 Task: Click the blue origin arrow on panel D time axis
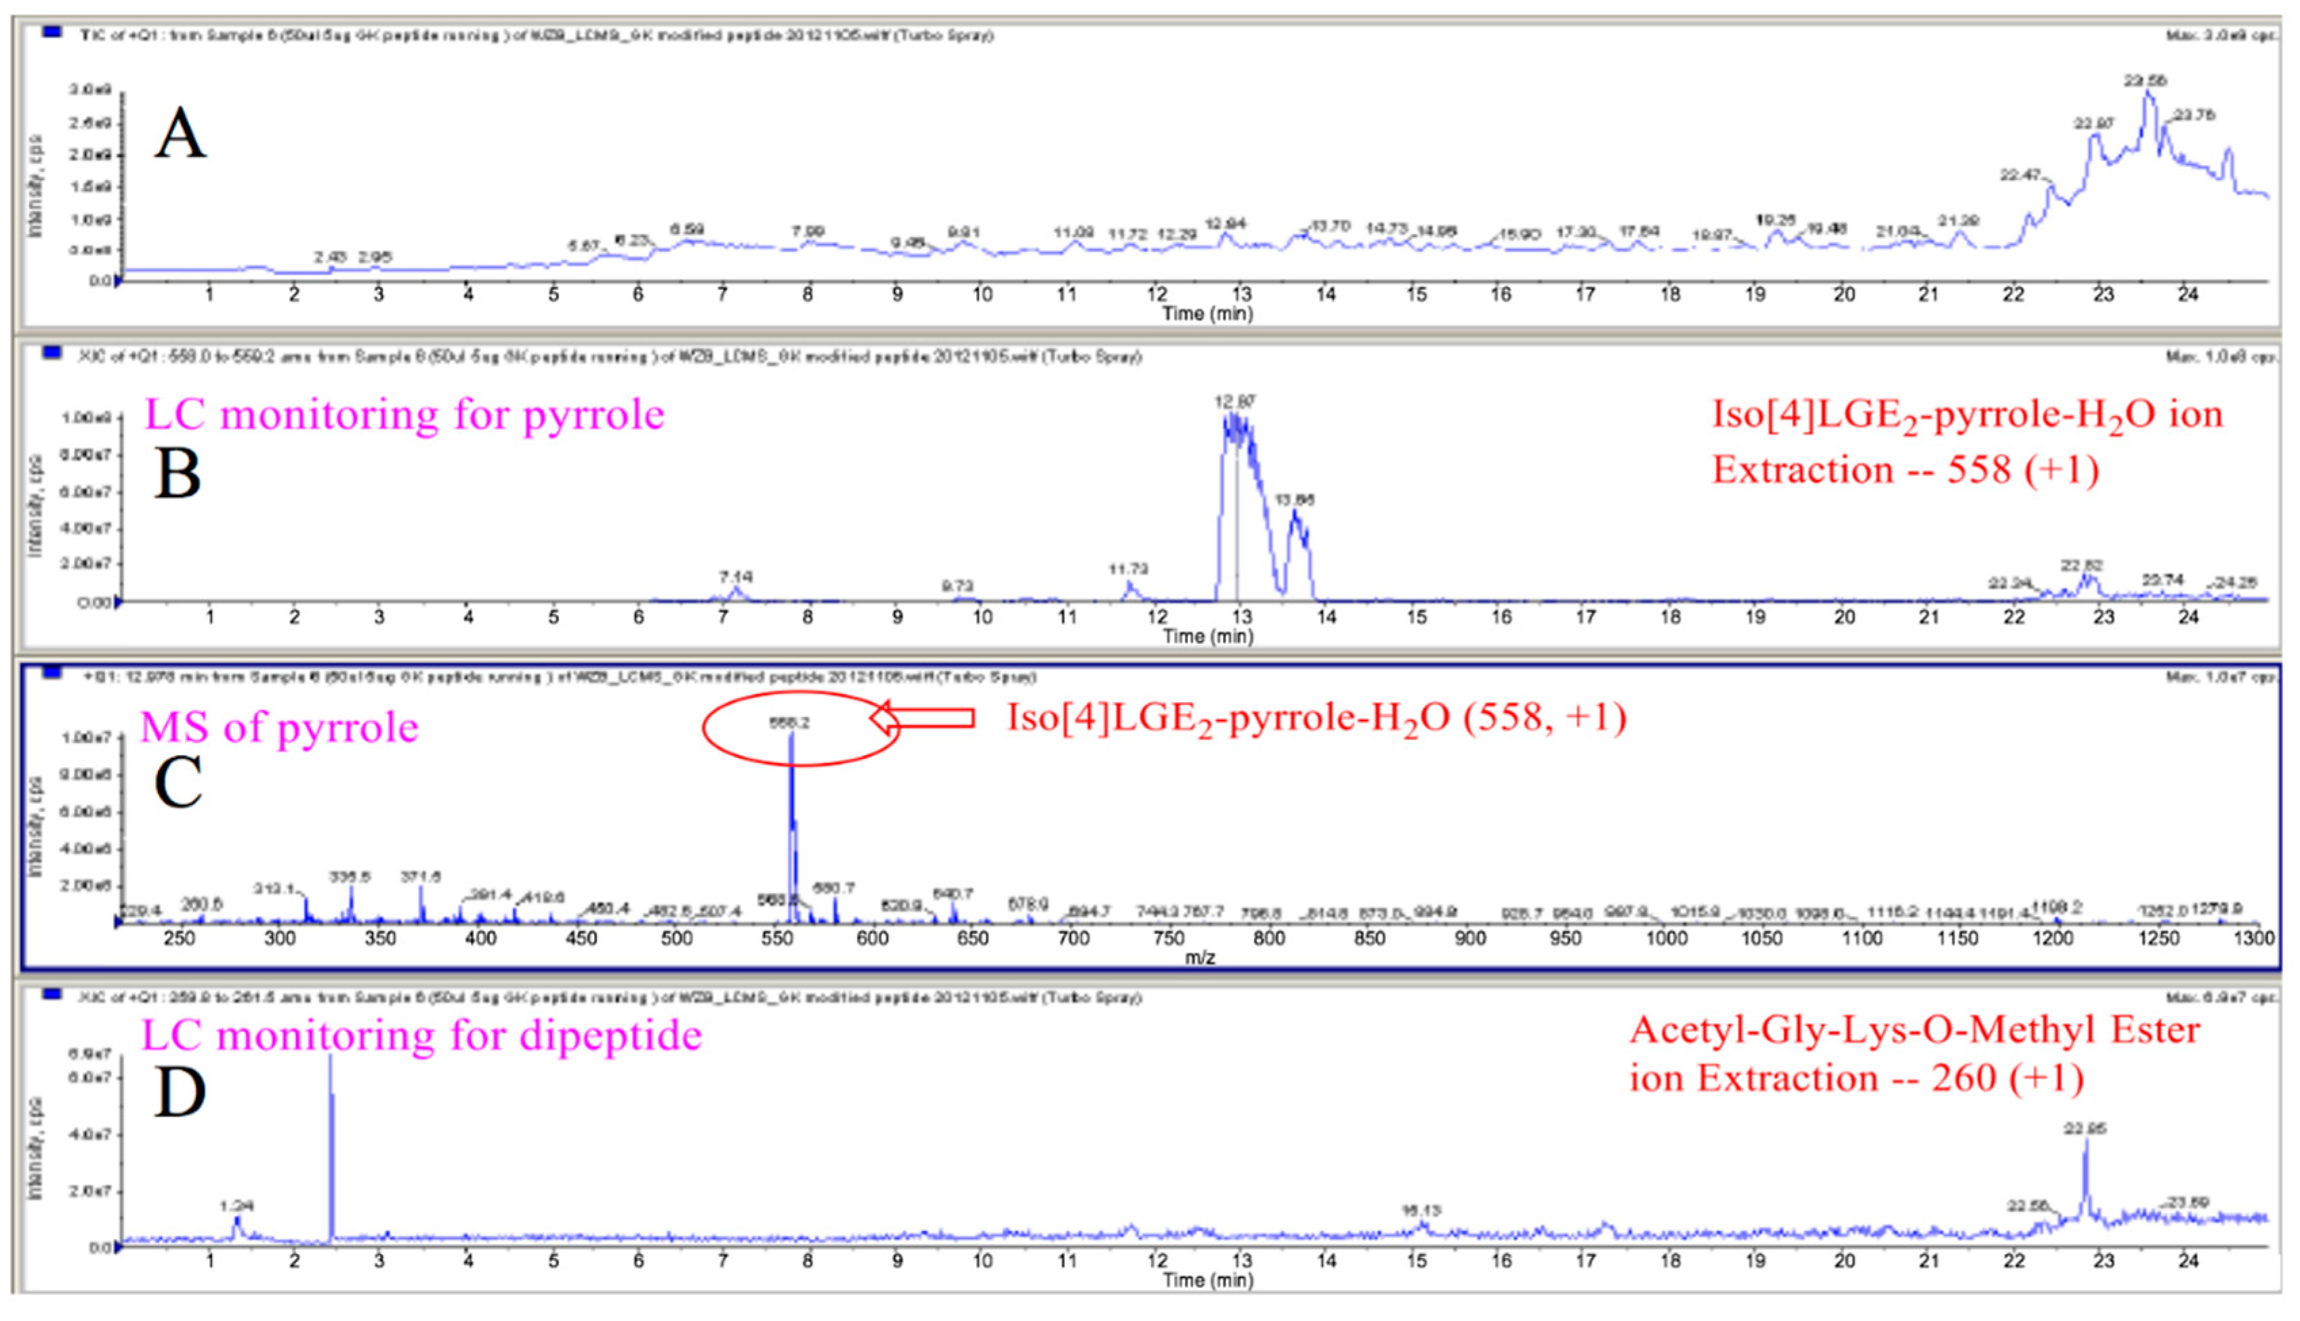118,1247
